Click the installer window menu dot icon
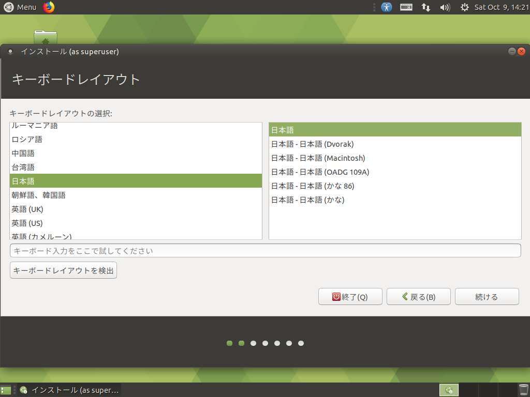The image size is (530, 397). pos(10,51)
